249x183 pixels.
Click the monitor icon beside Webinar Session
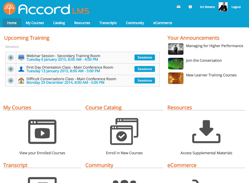21,57
